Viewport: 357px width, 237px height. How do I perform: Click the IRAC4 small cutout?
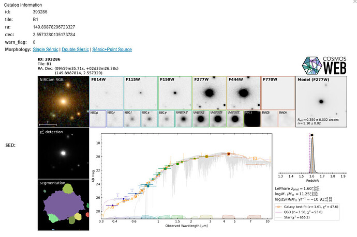click(287, 119)
